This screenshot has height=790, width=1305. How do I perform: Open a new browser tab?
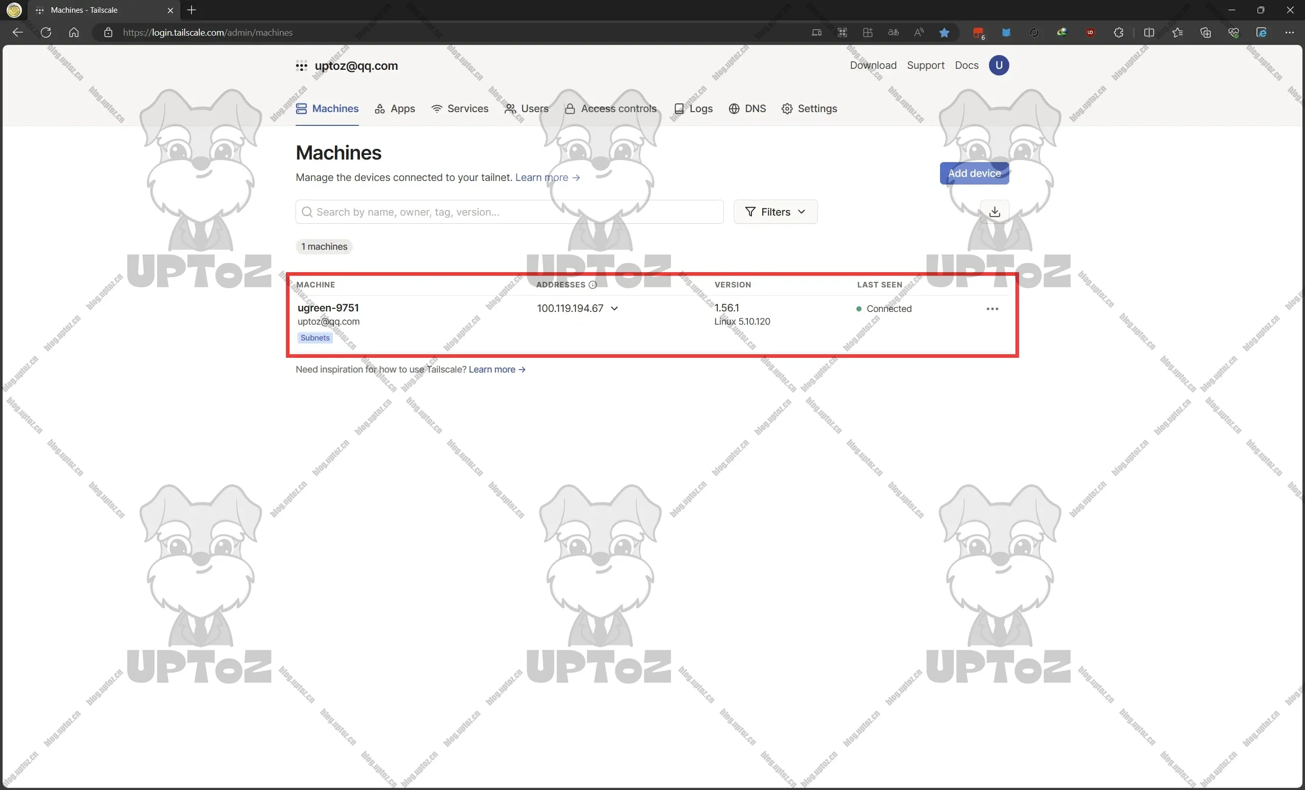click(192, 10)
